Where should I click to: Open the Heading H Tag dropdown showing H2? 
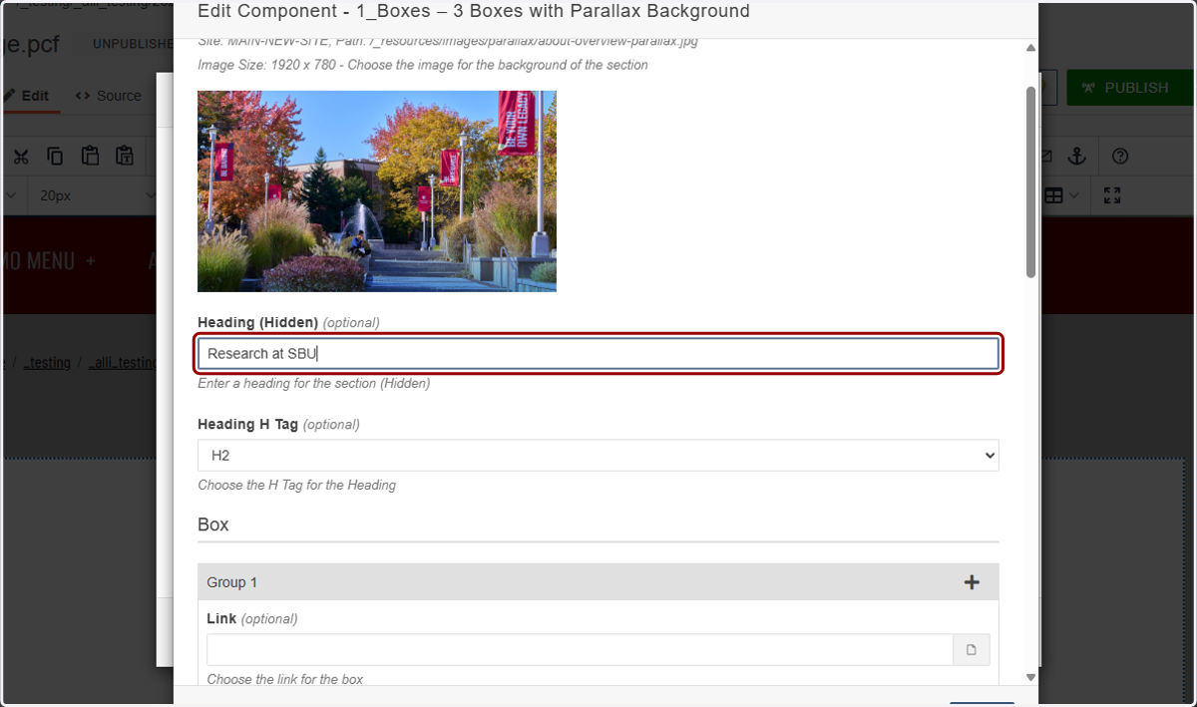pos(598,455)
